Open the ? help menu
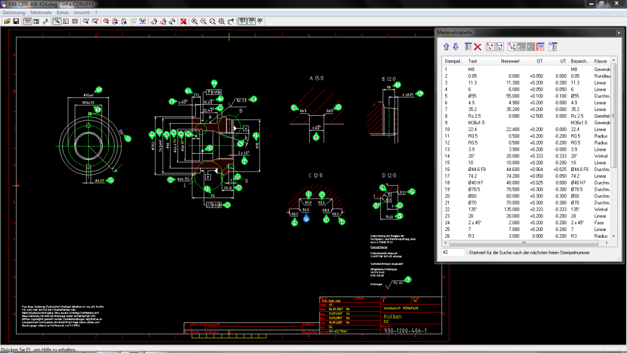Image resolution: width=627 pixels, height=353 pixels. click(x=96, y=12)
